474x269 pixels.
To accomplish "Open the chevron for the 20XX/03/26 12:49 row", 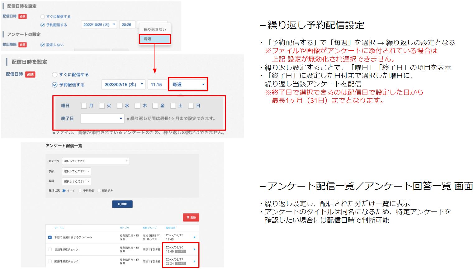I will (194, 249).
